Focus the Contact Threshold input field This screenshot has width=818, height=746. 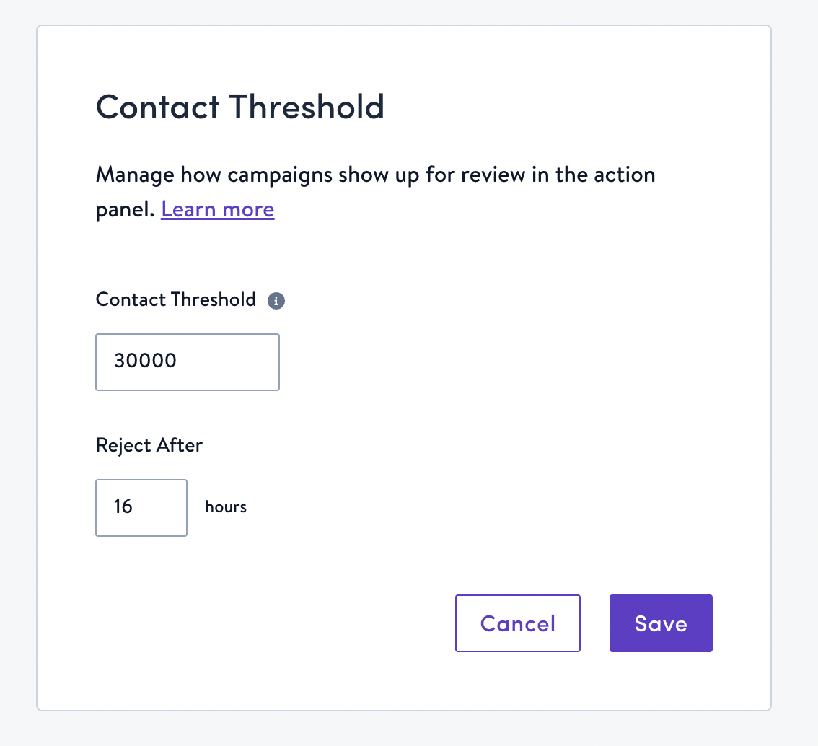187,361
